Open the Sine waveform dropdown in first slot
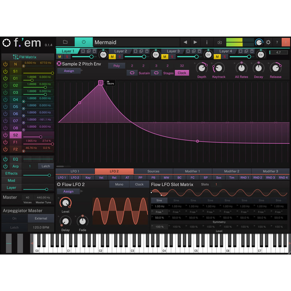The height and width of the screenshot is (291, 291). 159,200
